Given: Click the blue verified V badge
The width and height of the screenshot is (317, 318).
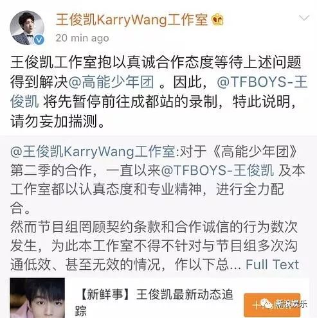Looking at the screenshot, I should click(39, 40).
